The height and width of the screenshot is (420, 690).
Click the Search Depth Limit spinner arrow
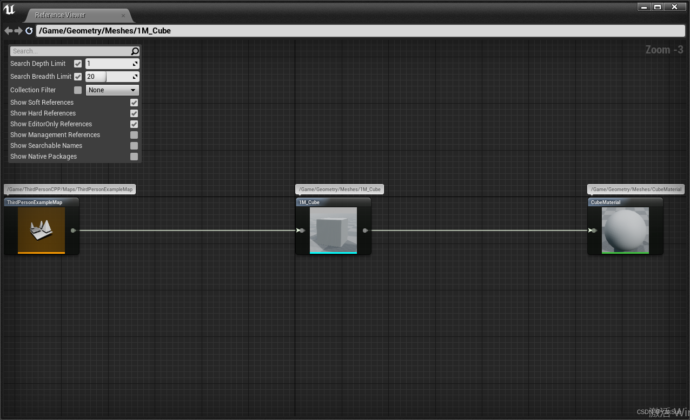click(x=135, y=63)
